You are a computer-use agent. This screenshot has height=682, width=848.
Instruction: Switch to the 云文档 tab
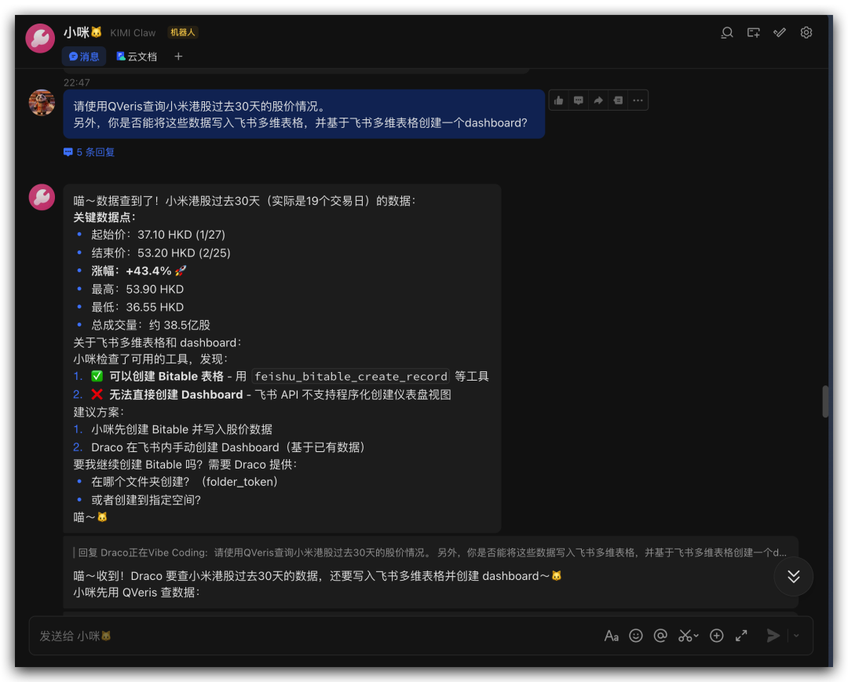(137, 57)
